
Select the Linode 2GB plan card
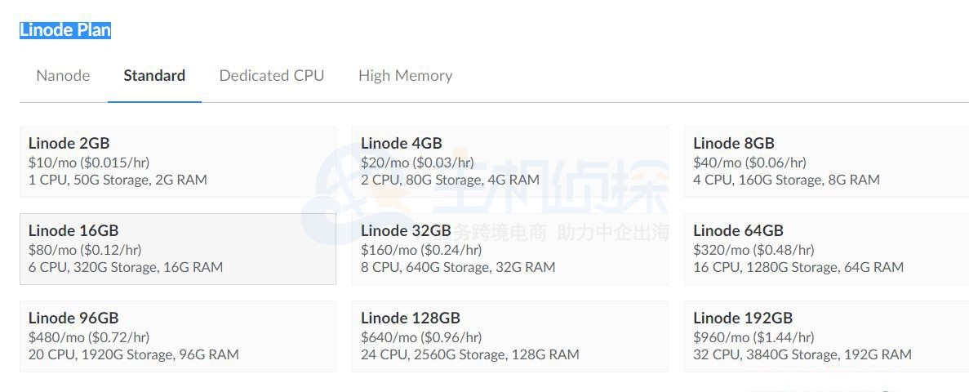pyautogui.click(x=177, y=162)
